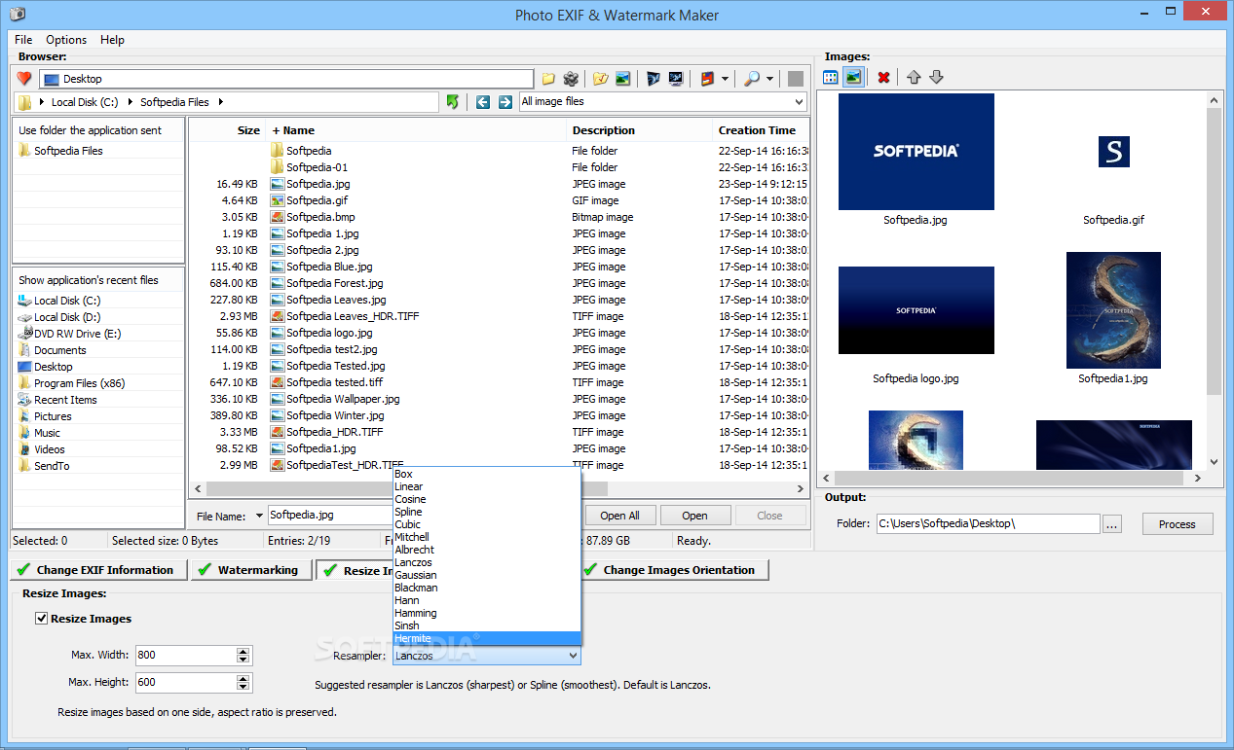Switch Images panel to thumbnail view icon

853,77
